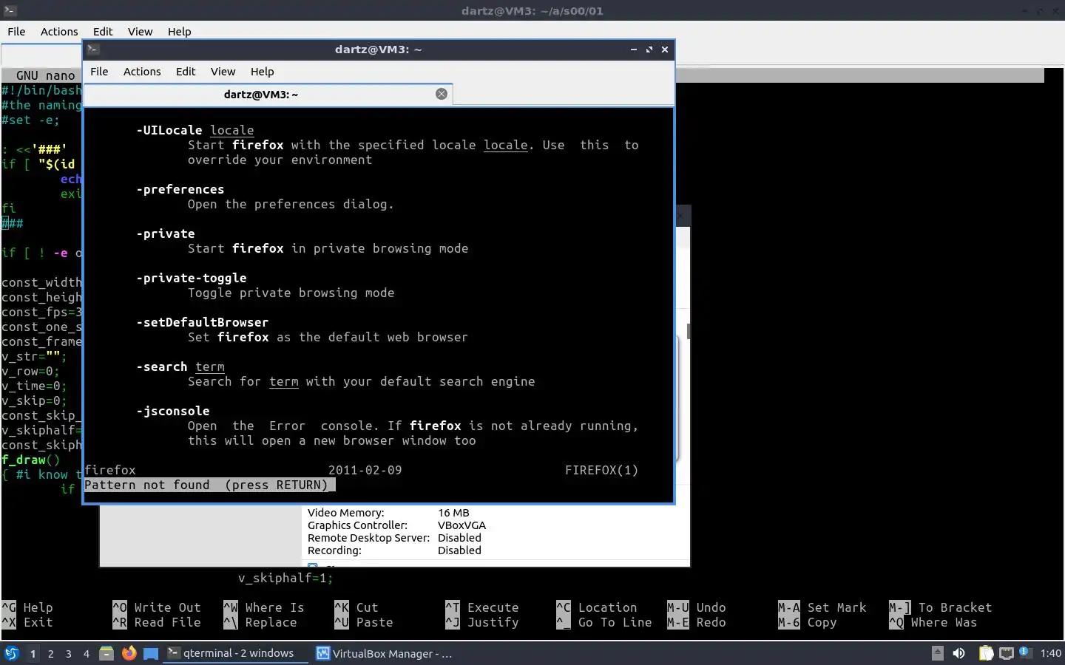Click the -preferences option text
Viewport: 1065px width, 665px height.
(x=180, y=189)
